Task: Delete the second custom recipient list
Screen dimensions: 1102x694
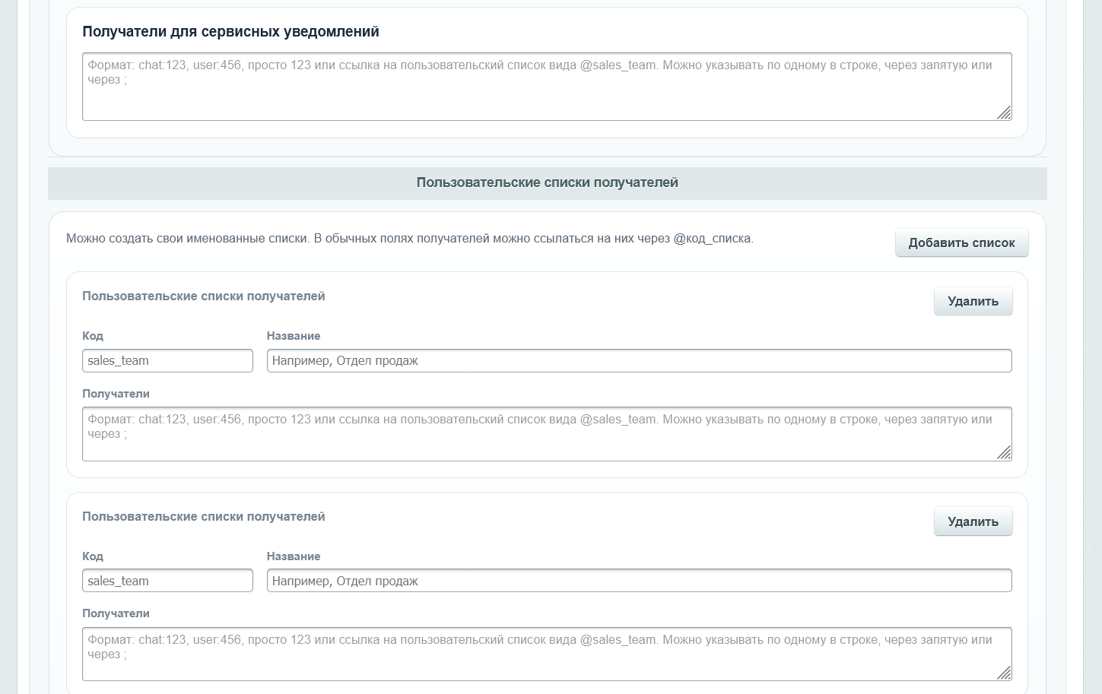Action: pyautogui.click(x=973, y=521)
